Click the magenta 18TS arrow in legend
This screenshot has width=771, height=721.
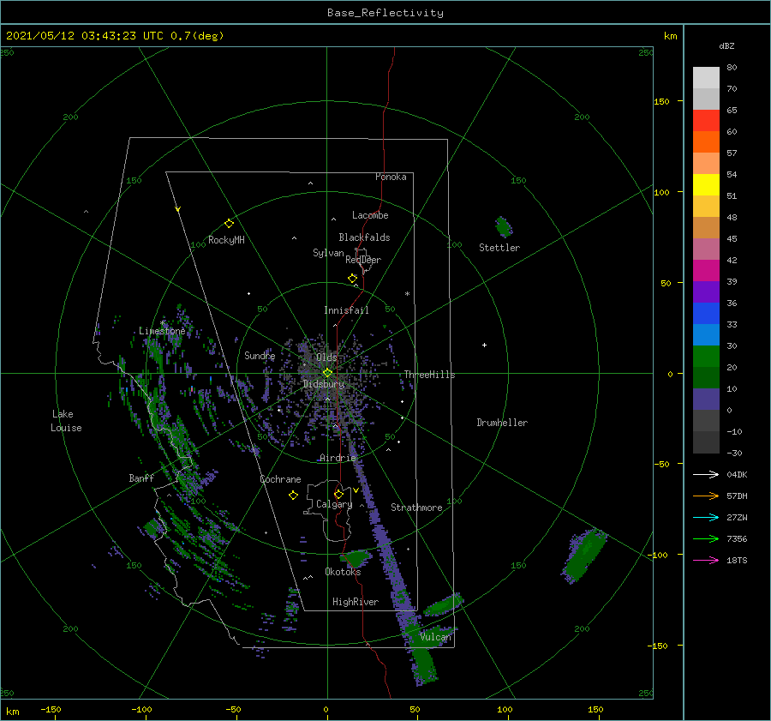pyautogui.click(x=706, y=560)
